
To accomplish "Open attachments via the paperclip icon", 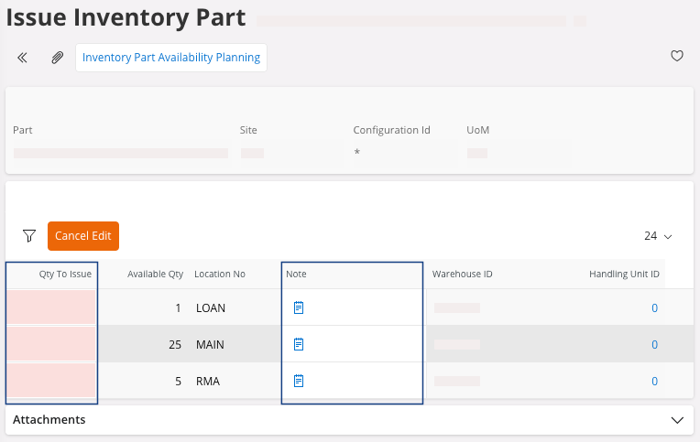I will pyautogui.click(x=57, y=57).
